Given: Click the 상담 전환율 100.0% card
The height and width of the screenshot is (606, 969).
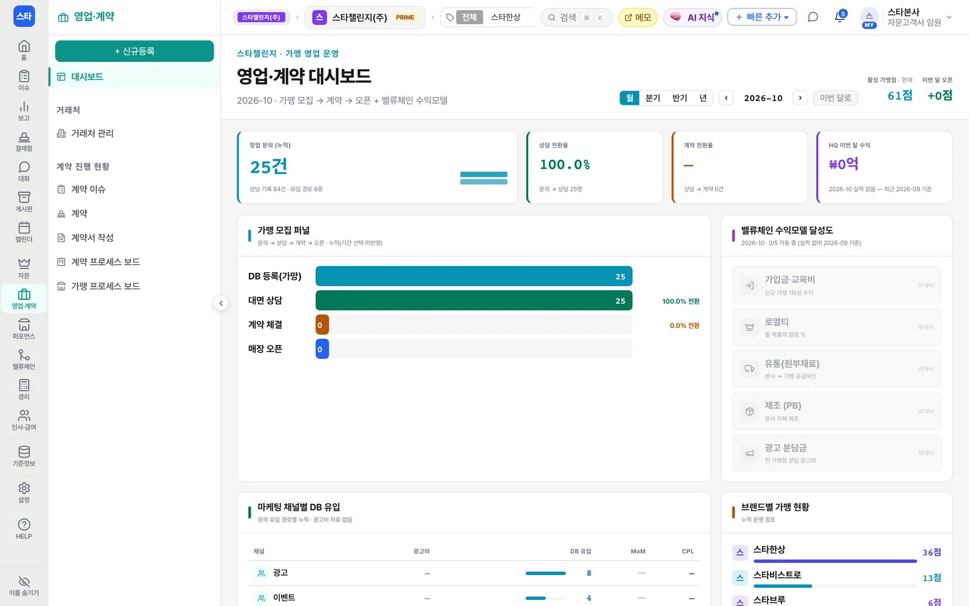Looking at the screenshot, I should 595,167.
